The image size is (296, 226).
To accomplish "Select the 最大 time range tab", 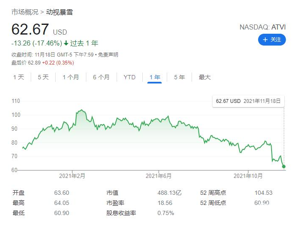I will click(205, 77).
